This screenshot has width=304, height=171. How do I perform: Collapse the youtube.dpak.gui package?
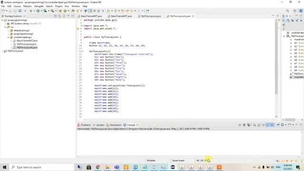tap(9, 37)
